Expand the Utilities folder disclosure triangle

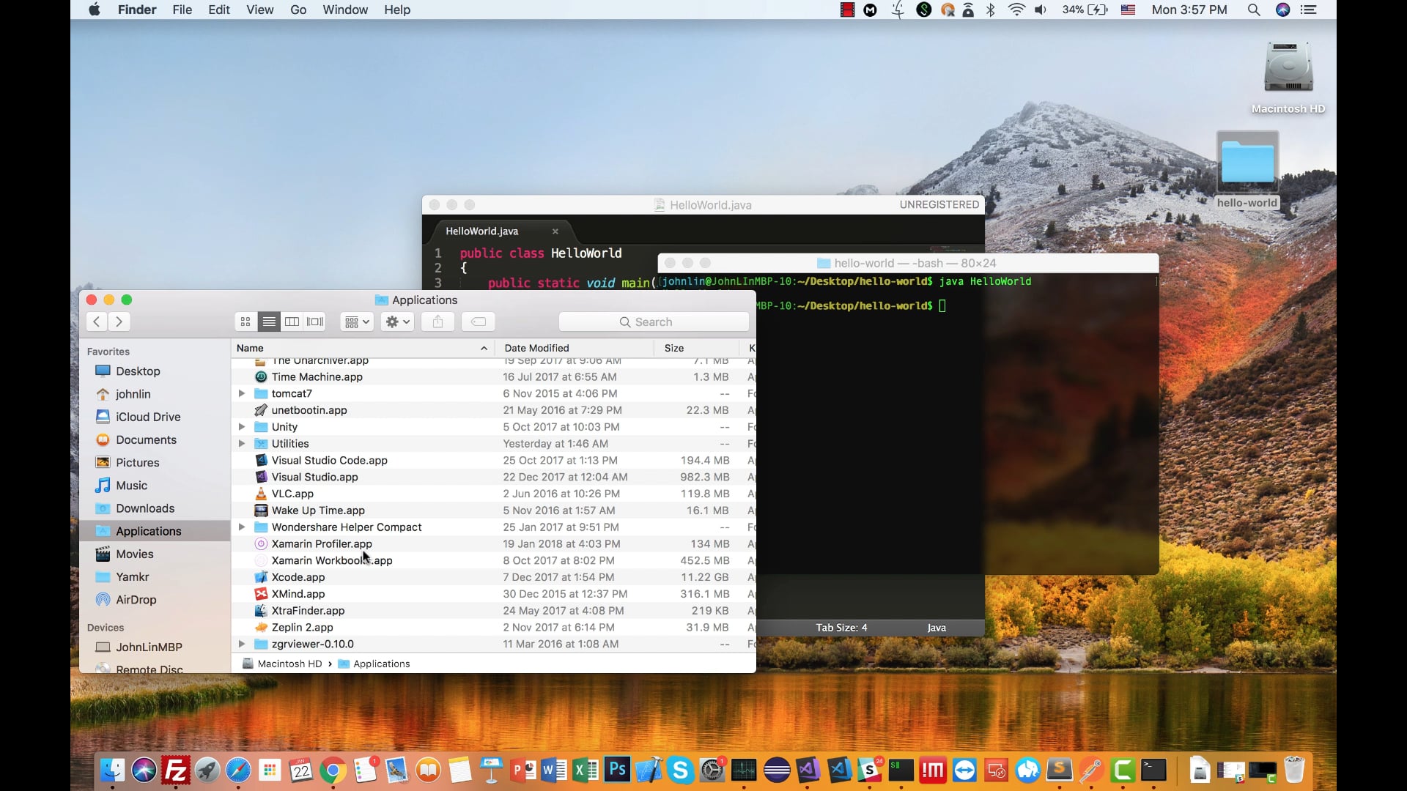point(242,443)
